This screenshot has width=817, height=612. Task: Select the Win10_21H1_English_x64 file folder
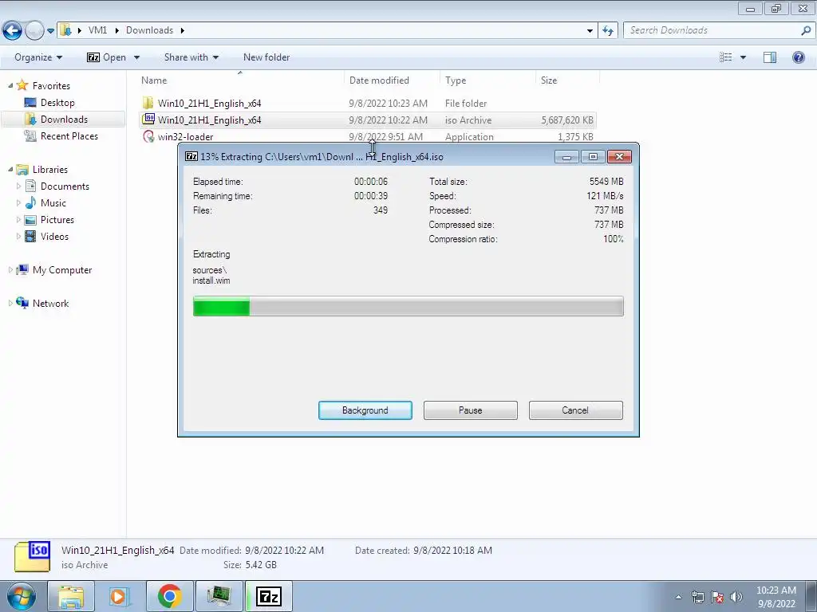click(x=209, y=103)
